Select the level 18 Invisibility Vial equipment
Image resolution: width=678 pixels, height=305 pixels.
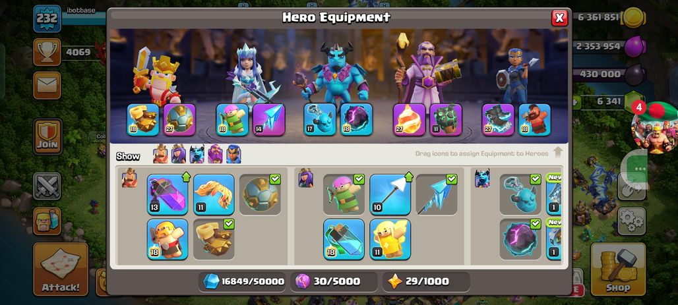pyautogui.click(x=344, y=239)
